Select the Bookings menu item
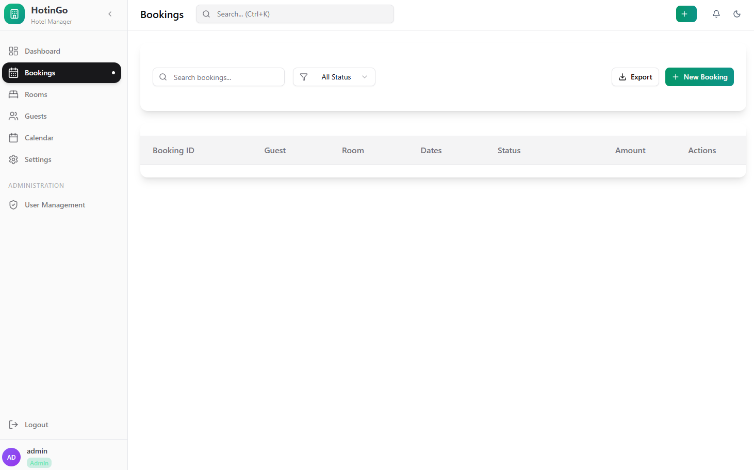This screenshot has width=754, height=470. [x=40, y=72]
